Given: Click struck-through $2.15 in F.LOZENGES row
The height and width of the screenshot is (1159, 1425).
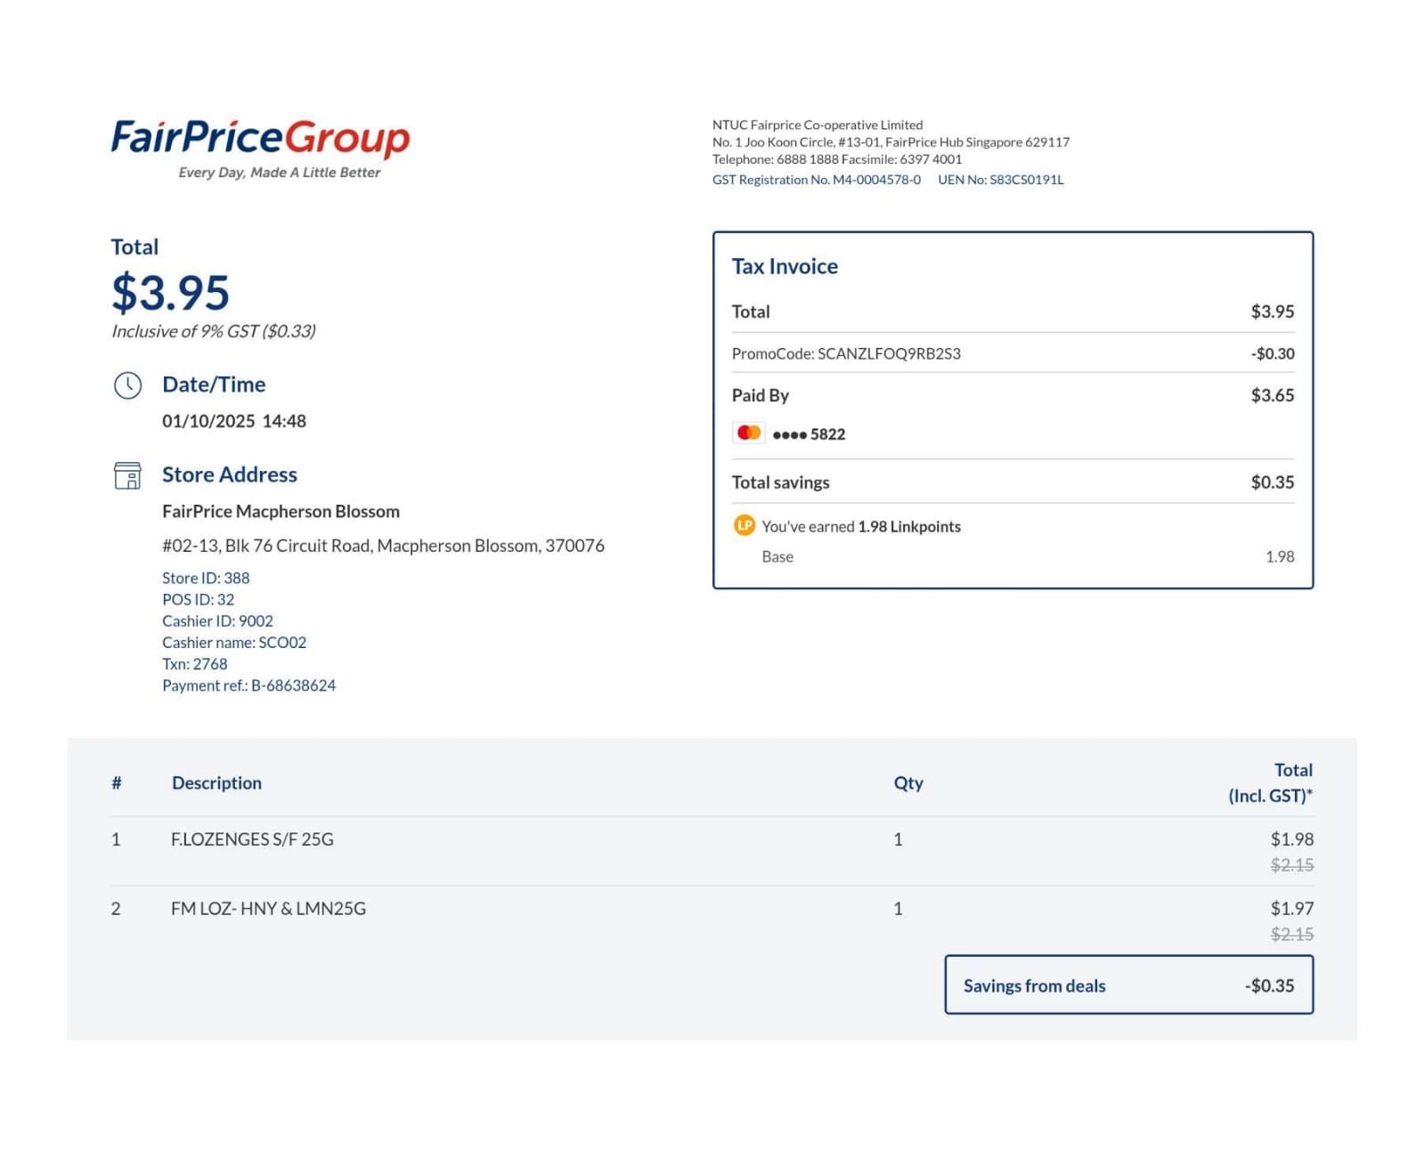Looking at the screenshot, I should (x=1292, y=864).
